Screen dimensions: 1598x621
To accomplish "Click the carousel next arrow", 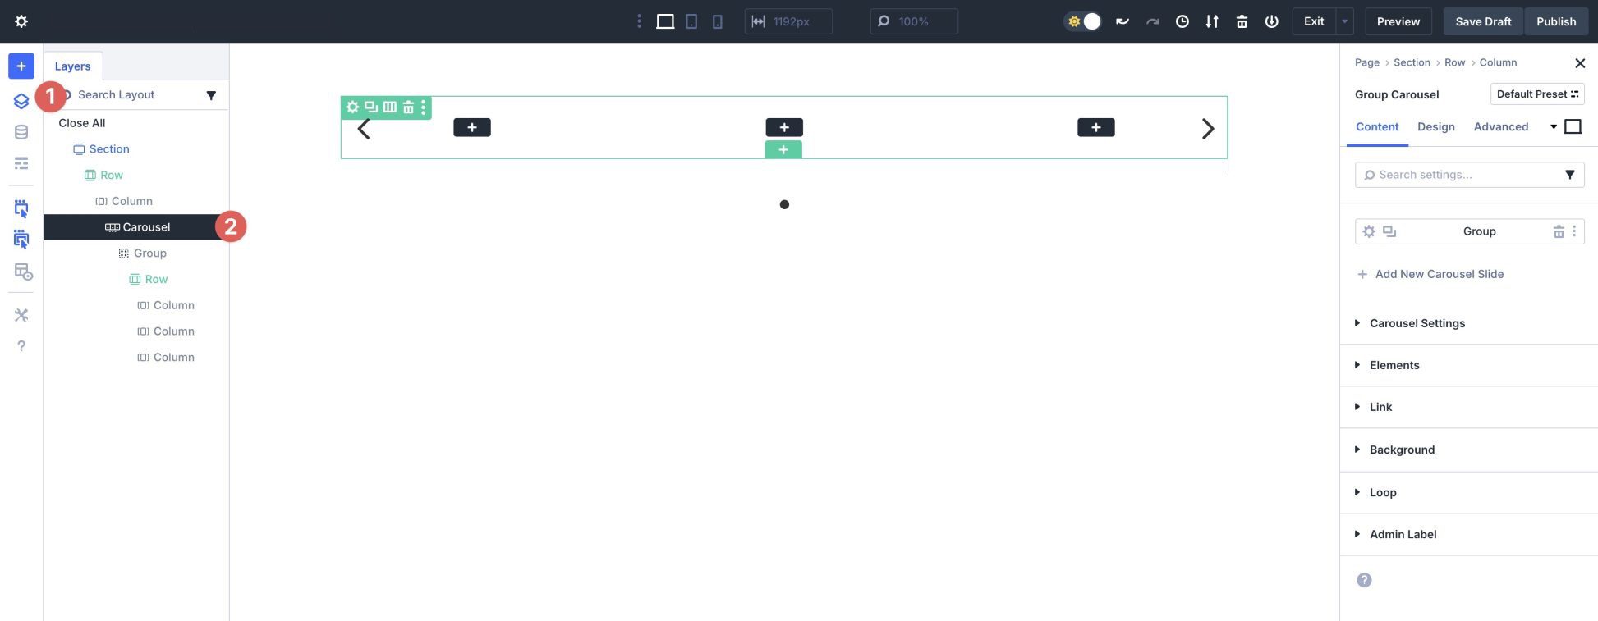I will click(1207, 129).
